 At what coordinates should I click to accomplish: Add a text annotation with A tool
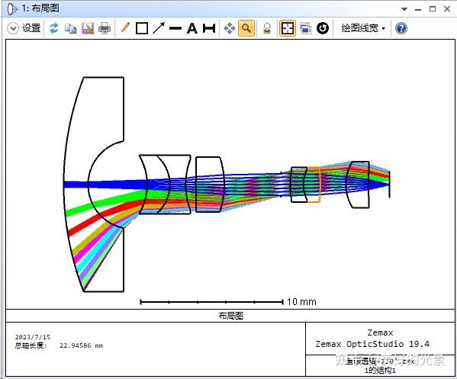pos(192,28)
